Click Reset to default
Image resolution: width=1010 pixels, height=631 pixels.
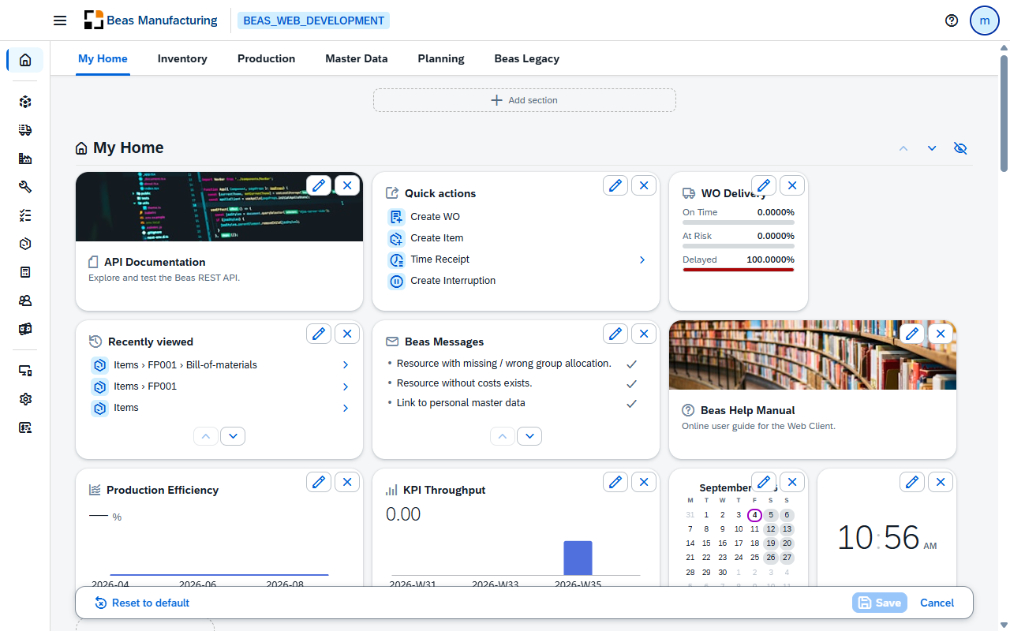pos(142,603)
